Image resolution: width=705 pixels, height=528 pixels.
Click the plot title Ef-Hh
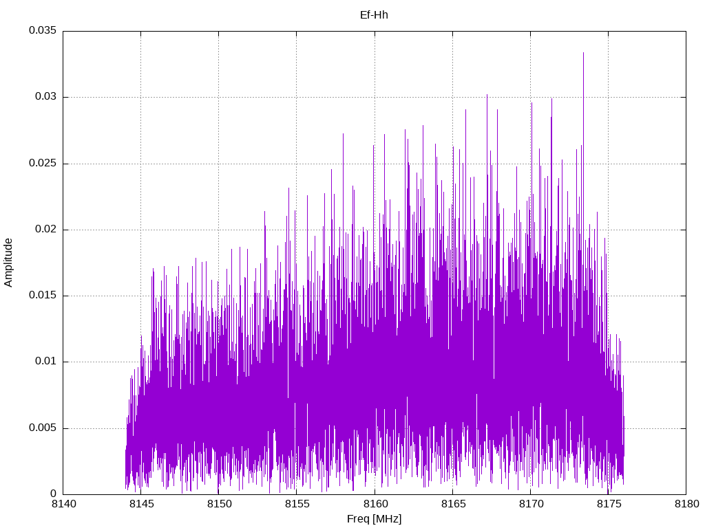click(374, 15)
